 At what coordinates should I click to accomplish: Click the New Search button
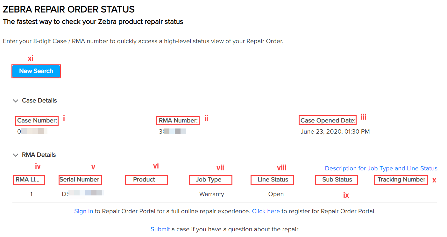tap(36, 71)
